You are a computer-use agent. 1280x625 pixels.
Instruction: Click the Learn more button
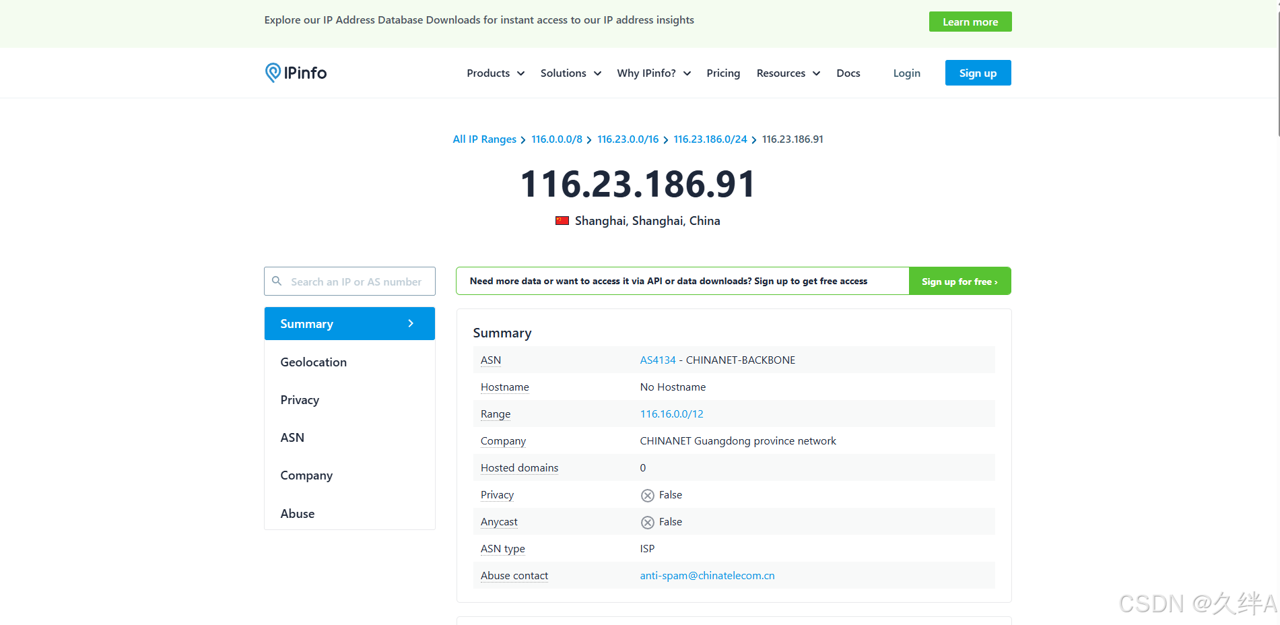tap(970, 22)
